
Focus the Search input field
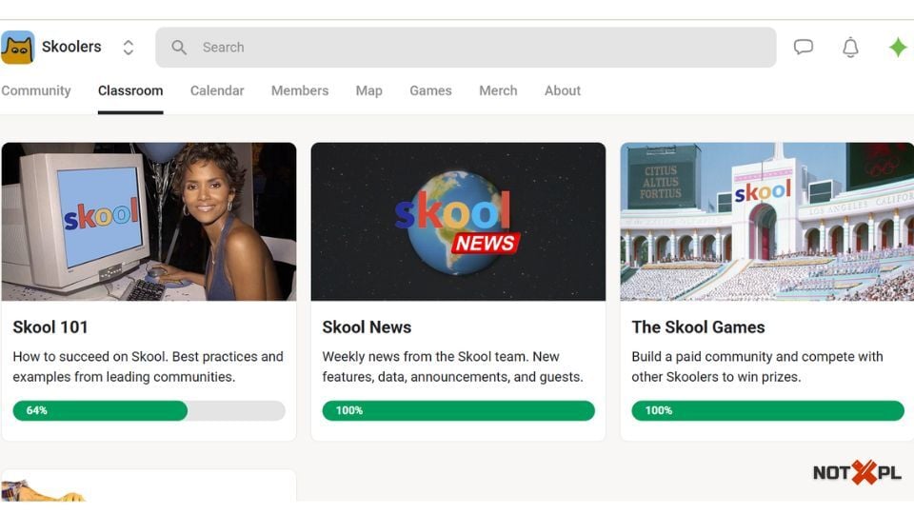click(466, 48)
